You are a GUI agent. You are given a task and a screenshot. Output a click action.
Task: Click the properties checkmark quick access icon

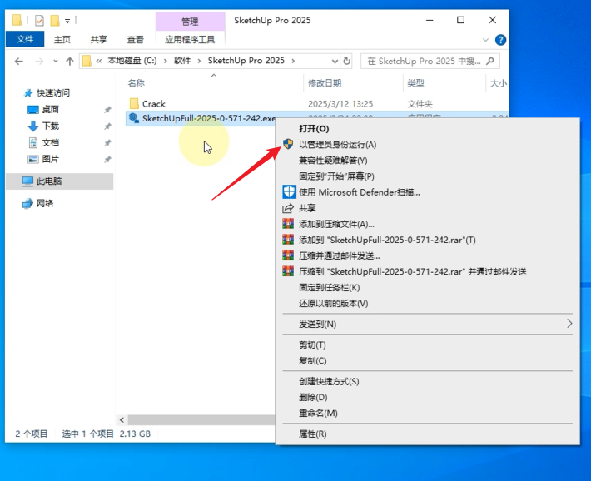[39, 20]
